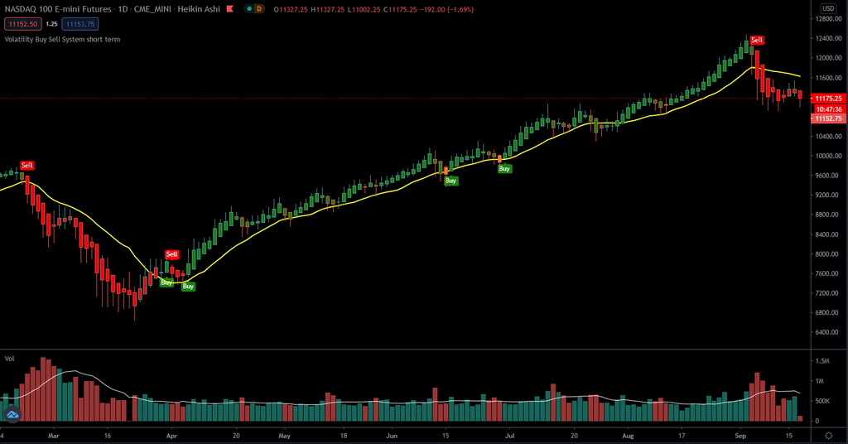
Task: Click the 10:47:36 bar countdown label
Action: [830, 109]
